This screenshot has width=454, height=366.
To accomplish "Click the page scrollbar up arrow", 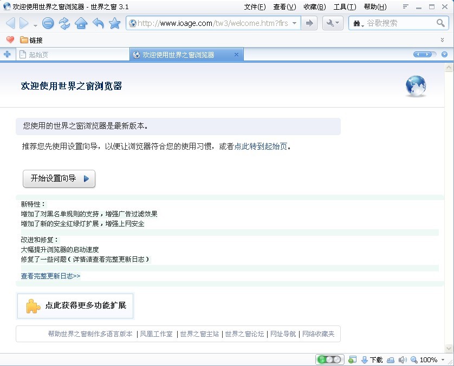I will (449, 68).
